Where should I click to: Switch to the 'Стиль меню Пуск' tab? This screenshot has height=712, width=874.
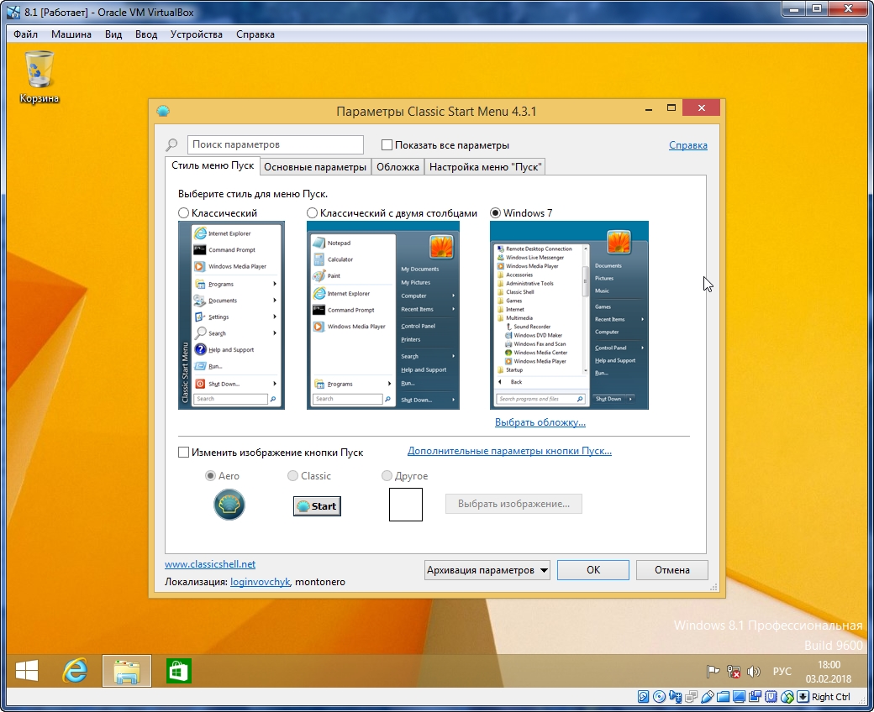click(213, 165)
